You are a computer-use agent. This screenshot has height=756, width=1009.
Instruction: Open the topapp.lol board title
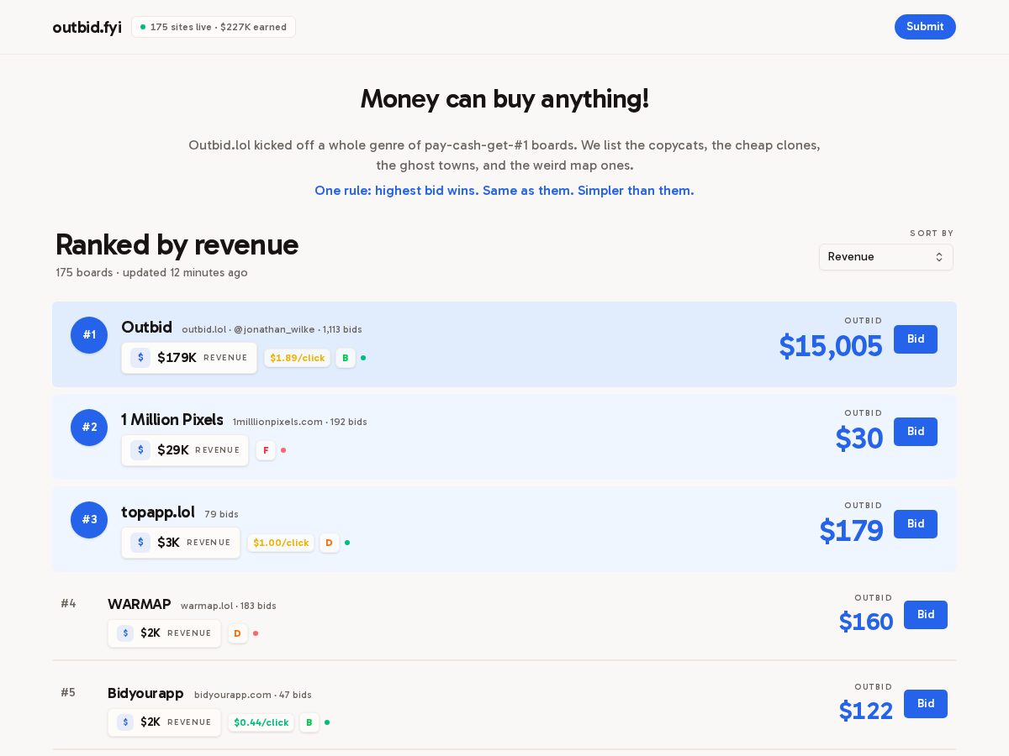pyautogui.click(x=158, y=512)
